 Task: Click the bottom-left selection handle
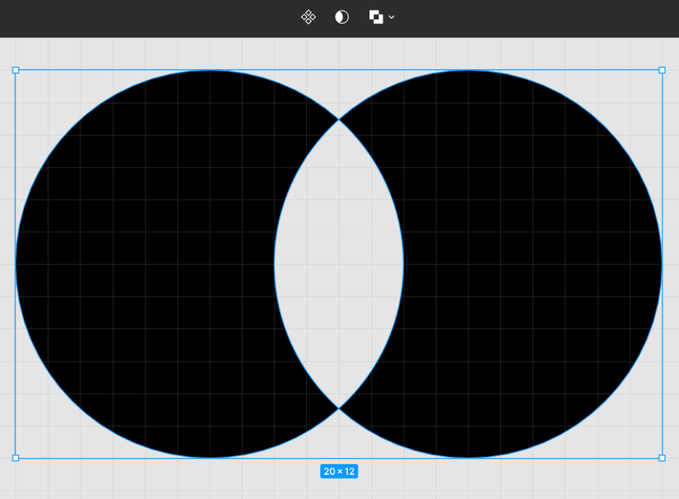(15, 457)
